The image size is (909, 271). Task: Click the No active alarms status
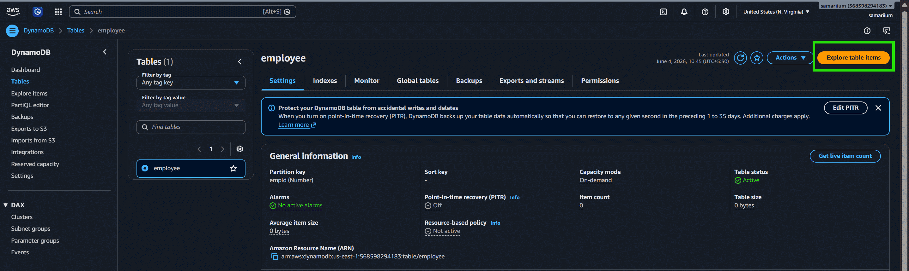296,205
